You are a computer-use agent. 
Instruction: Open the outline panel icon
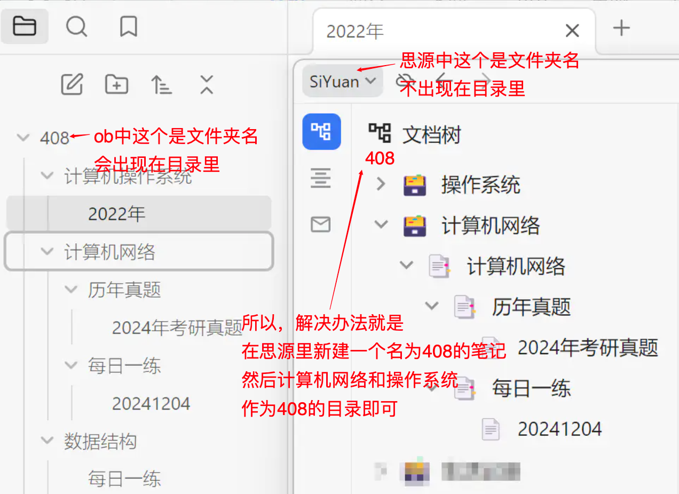point(321,178)
